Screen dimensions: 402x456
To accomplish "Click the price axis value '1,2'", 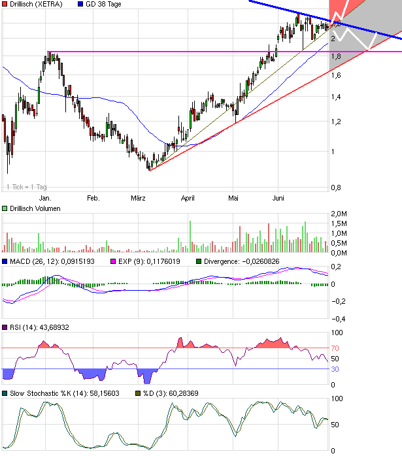I will coord(336,122).
